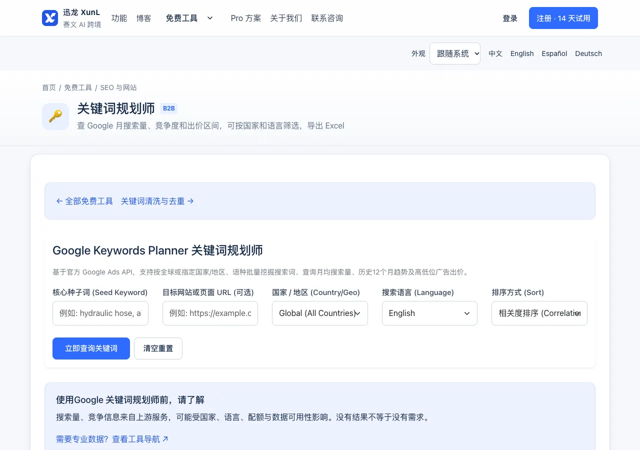Switch language to Español
The width and height of the screenshot is (640, 450).
554,53
